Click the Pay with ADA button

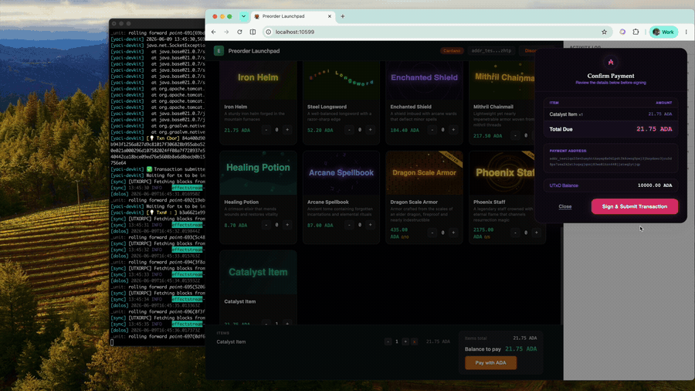click(x=490, y=362)
